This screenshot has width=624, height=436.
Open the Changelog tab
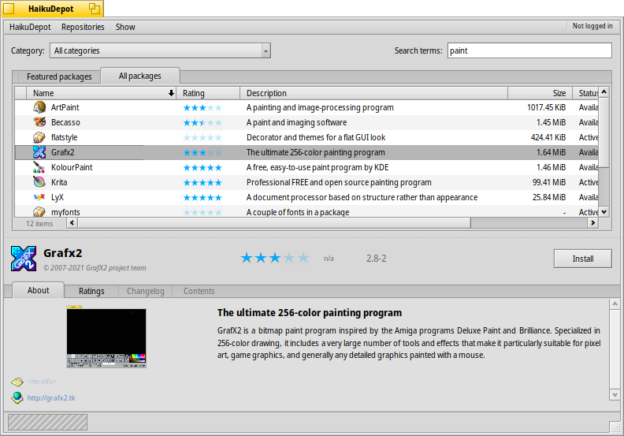coord(145,291)
